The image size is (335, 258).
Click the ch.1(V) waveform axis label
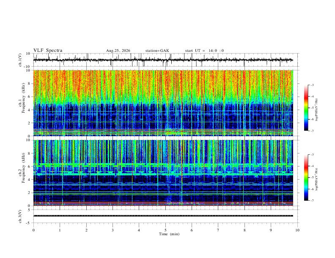tap(20, 60)
